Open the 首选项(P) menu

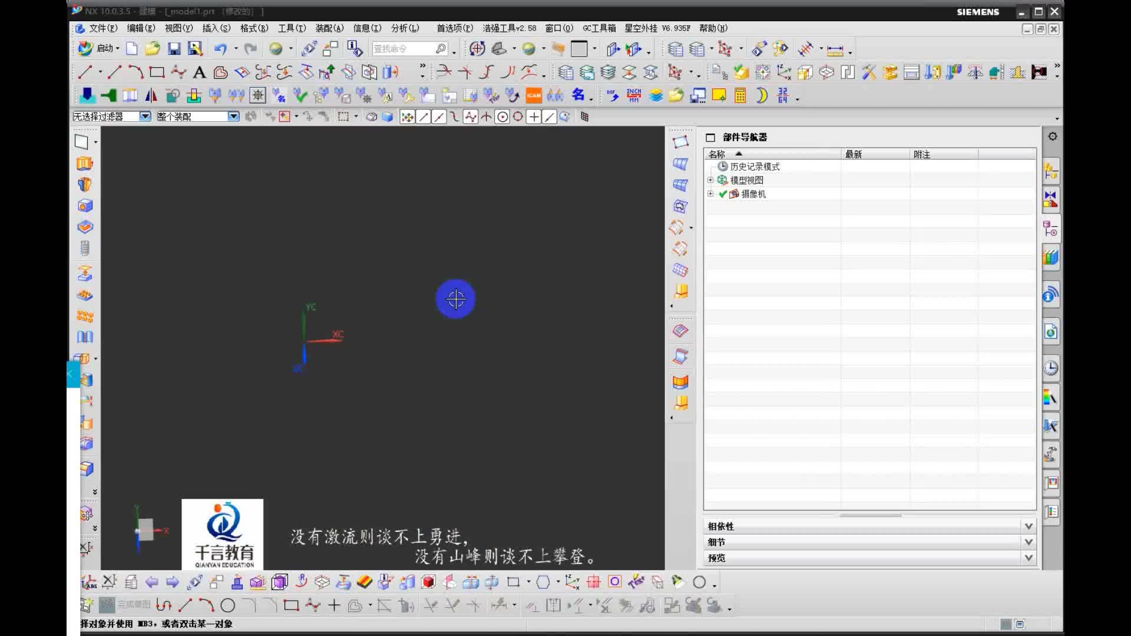(455, 28)
